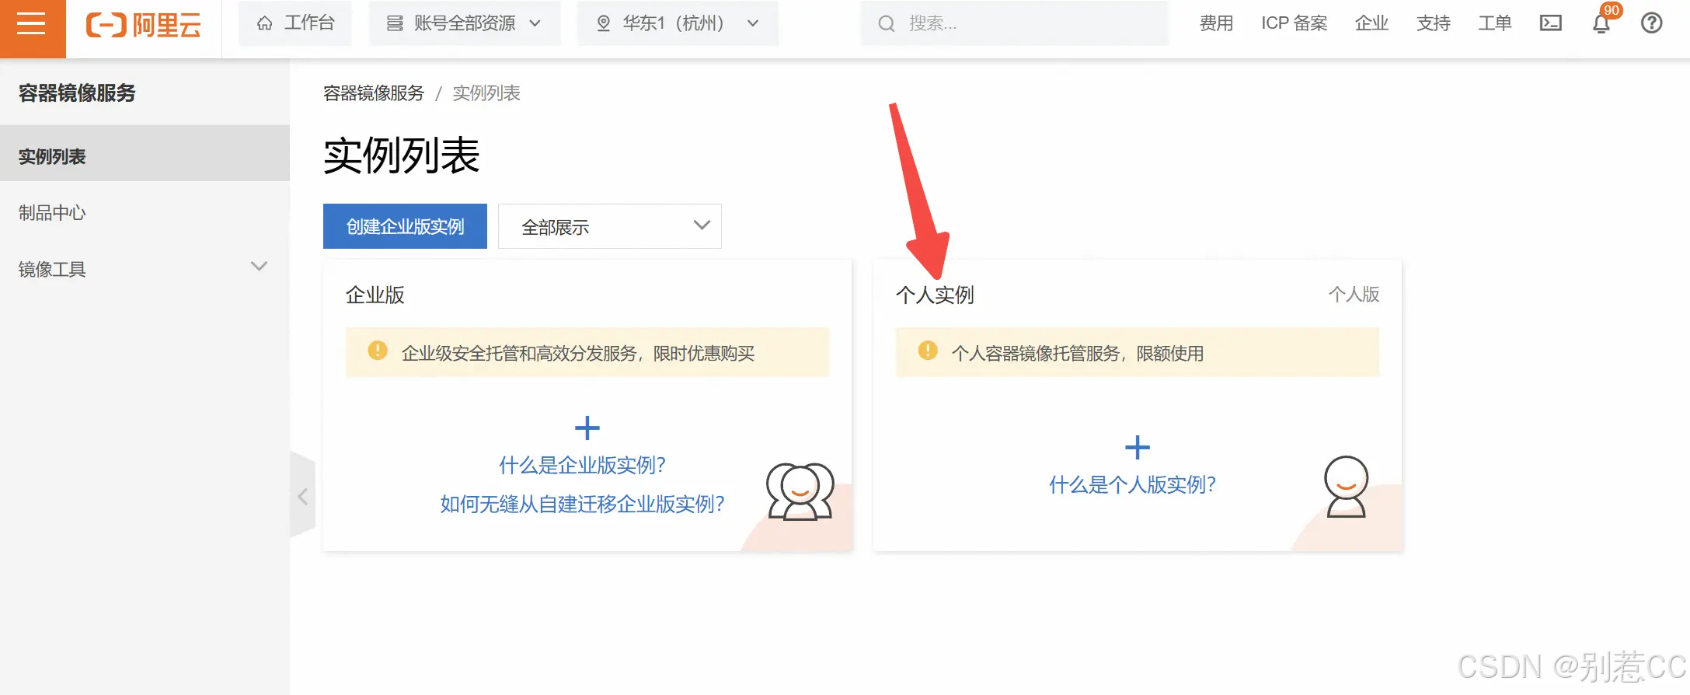
Task: Click the 个人版 tag on personal card
Action: click(1354, 294)
